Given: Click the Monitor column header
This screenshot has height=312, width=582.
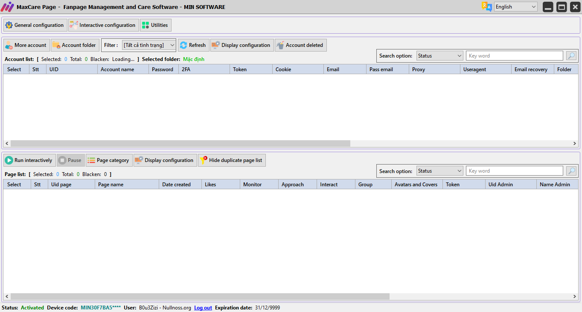Looking at the screenshot, I should [x=259, y=185].
